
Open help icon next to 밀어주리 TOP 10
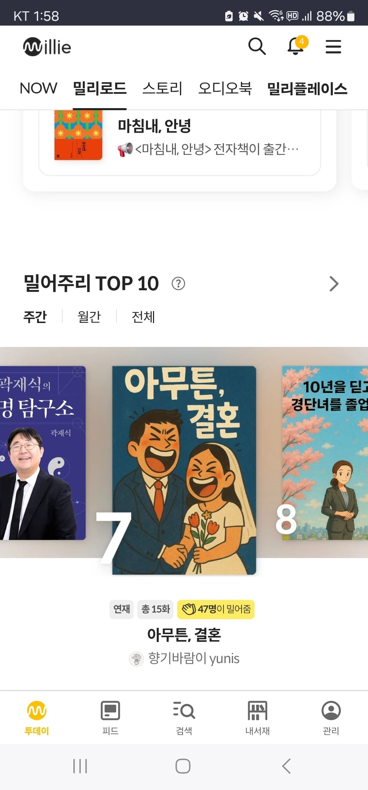pos(178,283)
